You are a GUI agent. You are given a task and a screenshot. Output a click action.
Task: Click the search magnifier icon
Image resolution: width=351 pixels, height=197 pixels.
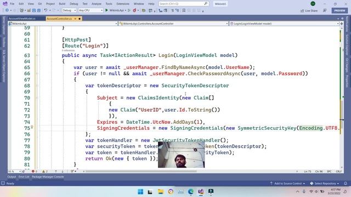pos(206,4)
